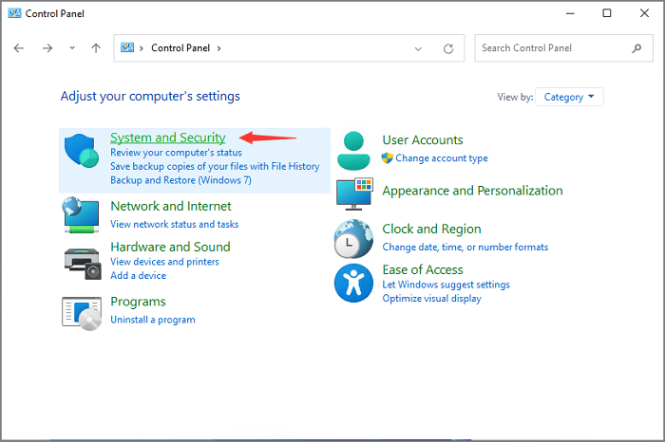
Task: Open the Appearance and Personalization monitor icon
Action: tap(353, 193)
